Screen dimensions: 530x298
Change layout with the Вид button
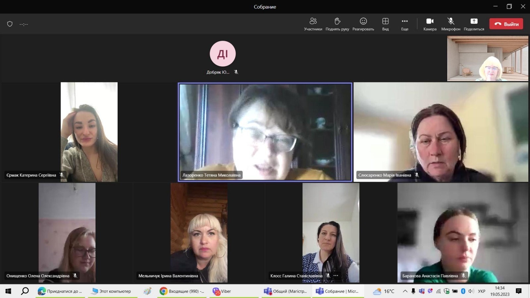click(385, 24)
